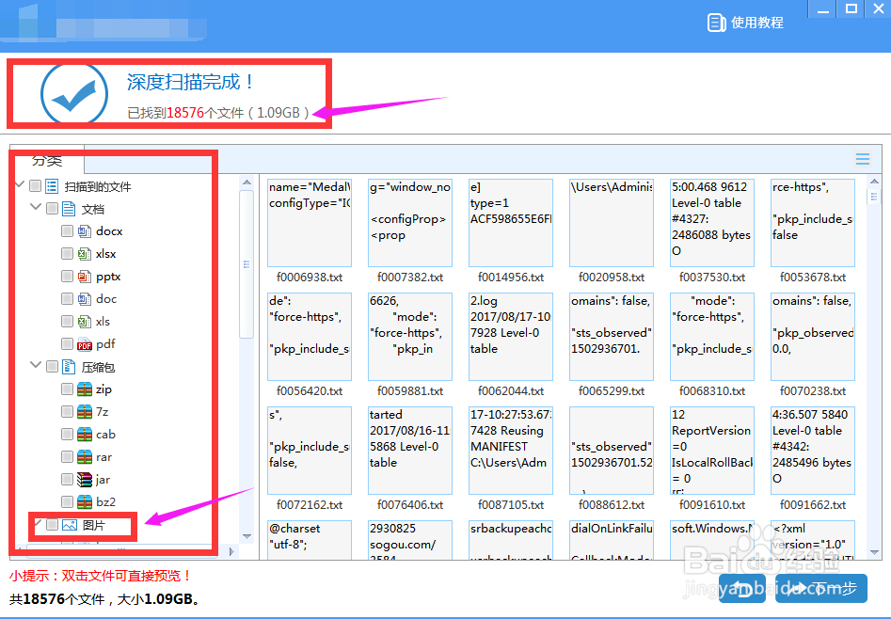Viewport: 891px width, 619px height.
Task: Open the 使用教程 tutorial link
Action: point(745,23)
